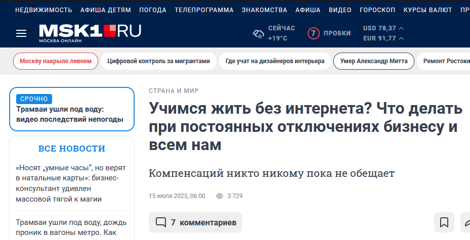Screen dimensions: 470x240
Task: Open the hamburger menu icon
Action: [x=21, y=33]
